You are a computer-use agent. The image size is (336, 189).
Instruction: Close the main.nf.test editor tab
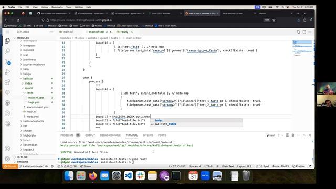pyautogui.click(x=111, y=32)
